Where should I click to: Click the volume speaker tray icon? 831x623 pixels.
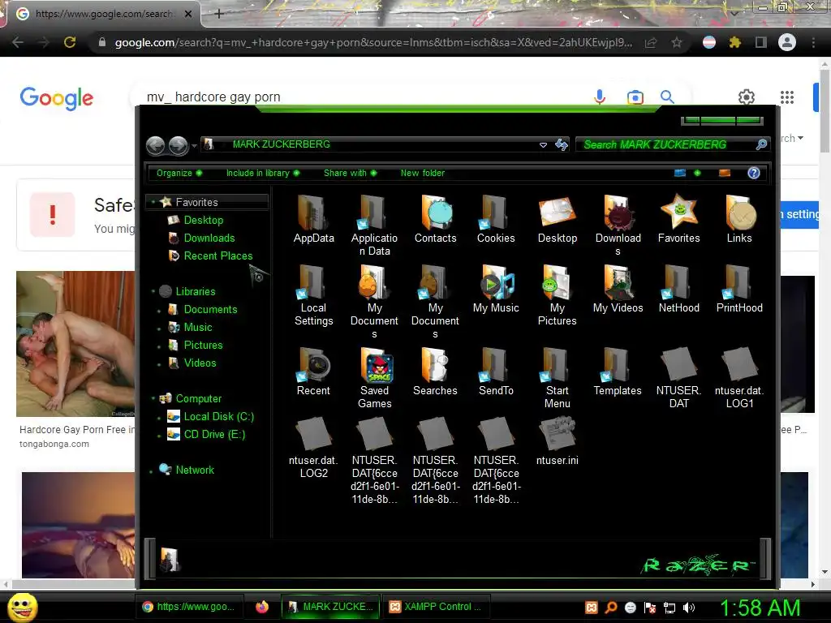tap(689, 608)
